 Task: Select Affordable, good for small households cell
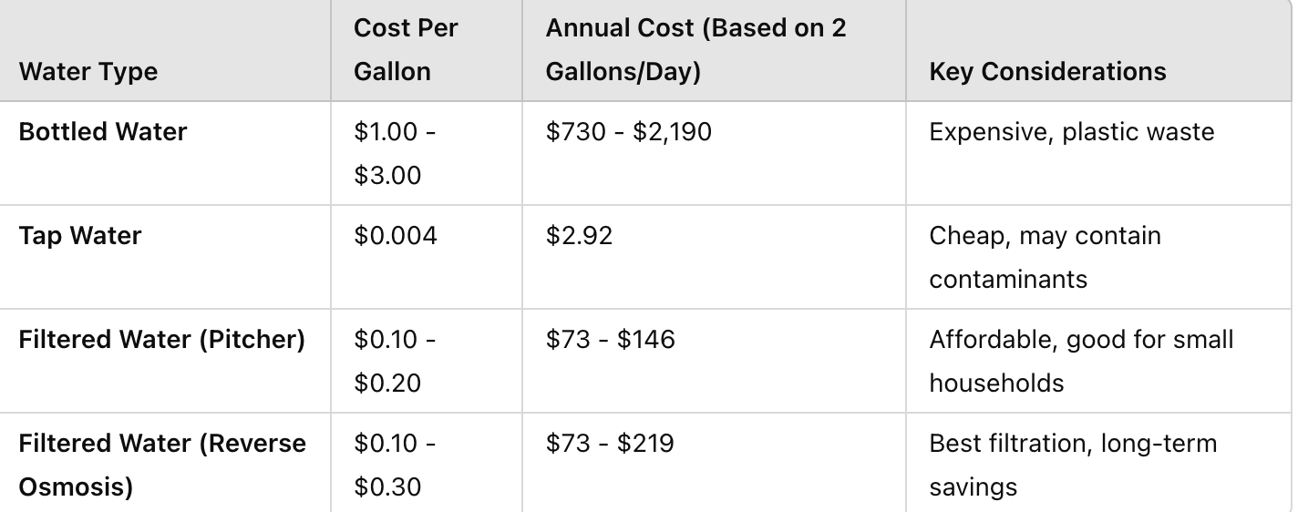pos(1080,361)
